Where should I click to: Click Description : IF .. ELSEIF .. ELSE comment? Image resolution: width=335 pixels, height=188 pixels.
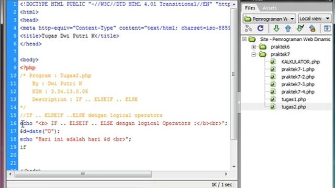coord(85,99)
